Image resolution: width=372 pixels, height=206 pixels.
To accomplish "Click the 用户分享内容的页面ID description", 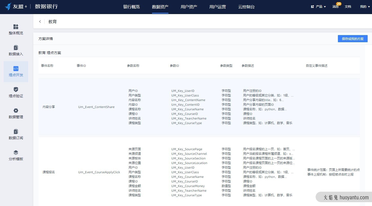I will [258, 105].
